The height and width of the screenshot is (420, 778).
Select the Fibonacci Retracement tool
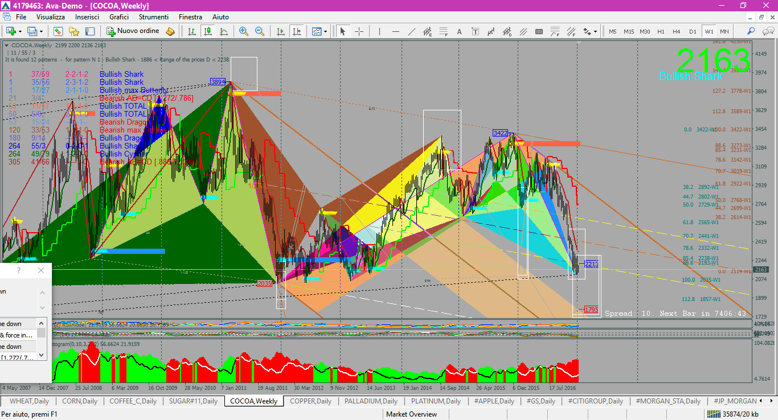click(x=444, y=31)
